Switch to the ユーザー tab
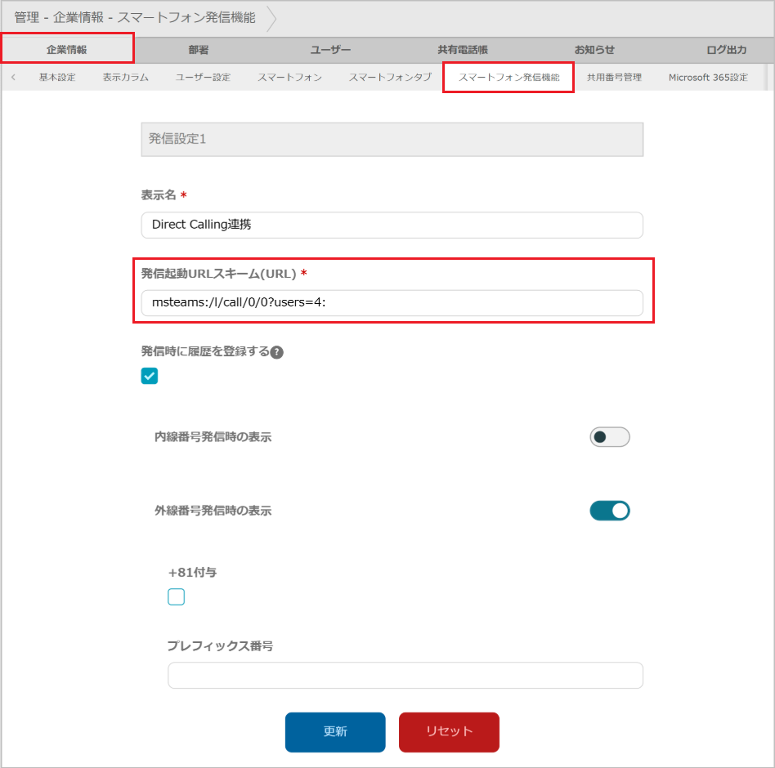 [330, 50]
